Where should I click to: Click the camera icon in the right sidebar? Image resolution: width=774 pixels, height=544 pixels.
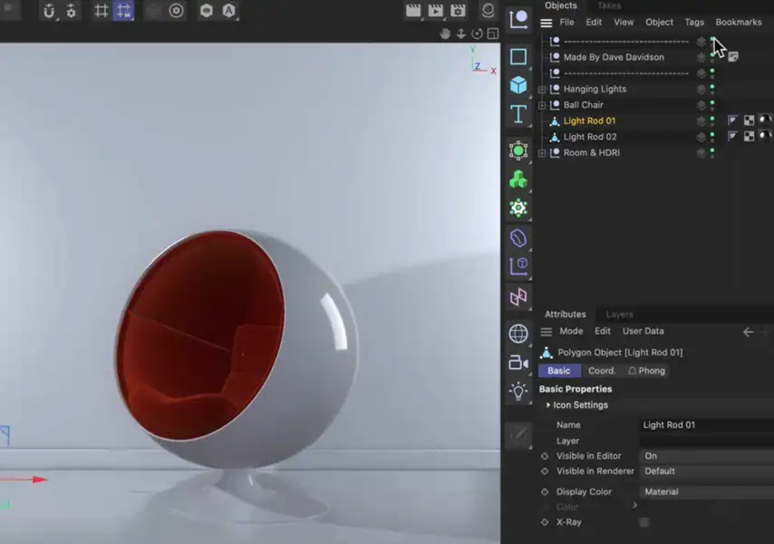click(518, 363)
